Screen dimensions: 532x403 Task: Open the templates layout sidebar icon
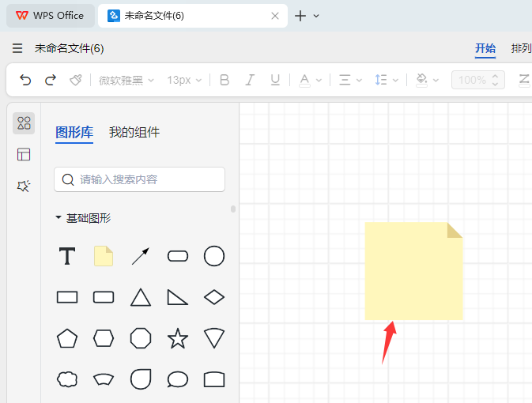(x=24, y=155)
